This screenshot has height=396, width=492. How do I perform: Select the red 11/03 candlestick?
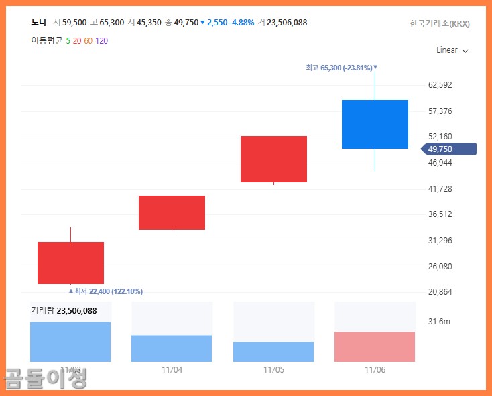[70, 263]
